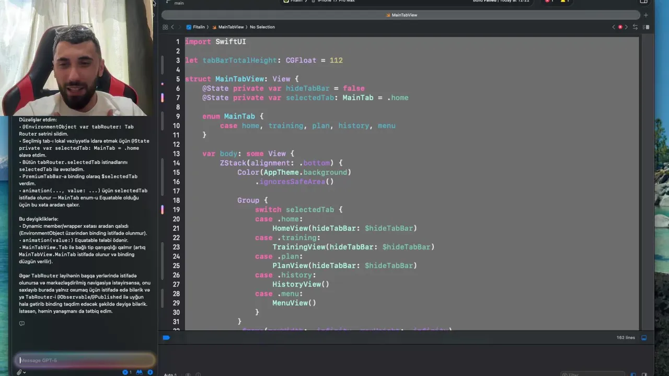Click HomeView on line 21

coord(290,228)
